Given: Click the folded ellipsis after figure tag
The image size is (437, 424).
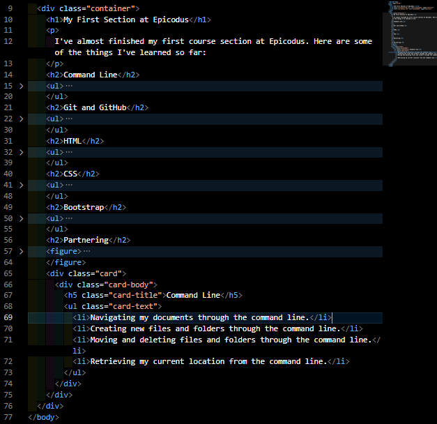Looking at the screenshot, I should [86, 251].
